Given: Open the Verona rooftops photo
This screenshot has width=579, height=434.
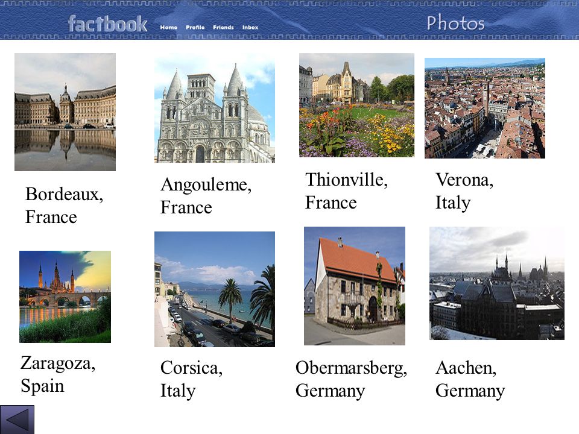Looking at the screenshot, I should click(485, 108).
